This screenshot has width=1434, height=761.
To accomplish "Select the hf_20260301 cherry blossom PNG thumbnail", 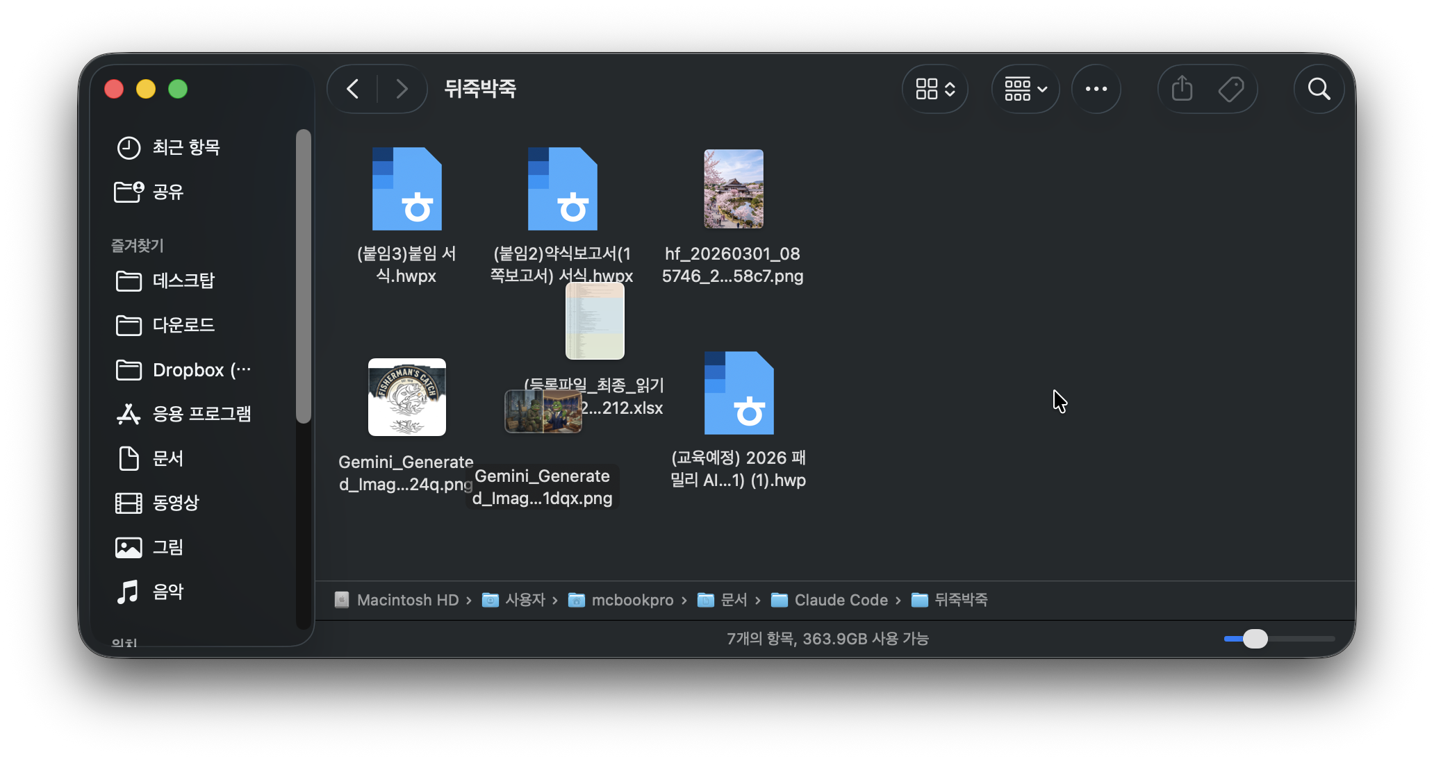I will point(733,190).
